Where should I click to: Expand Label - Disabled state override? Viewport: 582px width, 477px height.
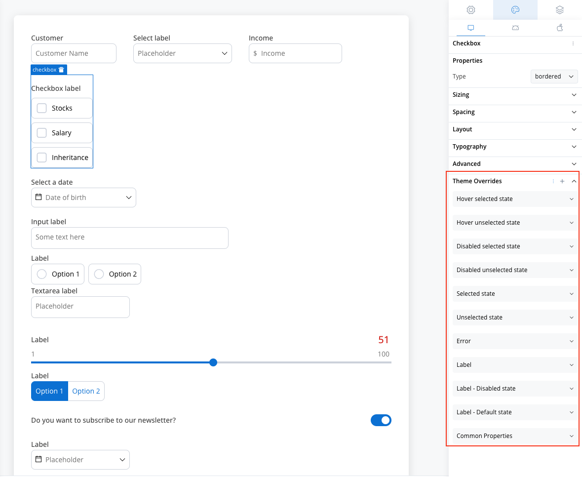[x=515, y=389]
